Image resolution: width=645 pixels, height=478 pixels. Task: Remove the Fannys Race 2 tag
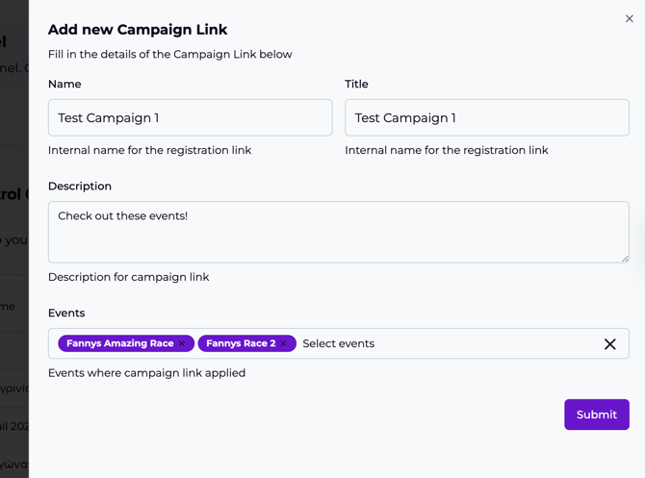[284, 343]
